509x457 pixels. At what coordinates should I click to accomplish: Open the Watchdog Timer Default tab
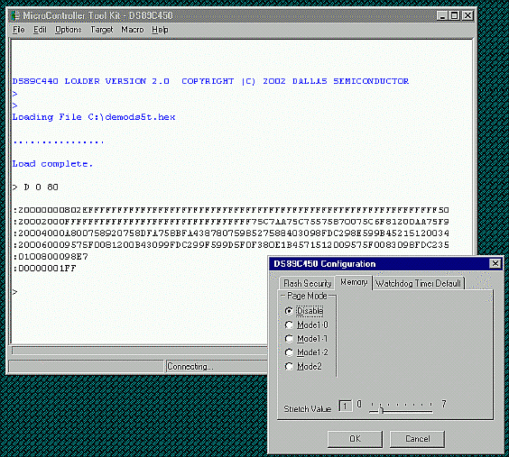pos(418,283)
